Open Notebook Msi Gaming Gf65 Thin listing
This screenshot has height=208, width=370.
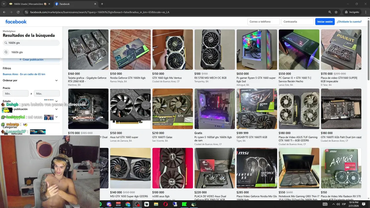299,174
